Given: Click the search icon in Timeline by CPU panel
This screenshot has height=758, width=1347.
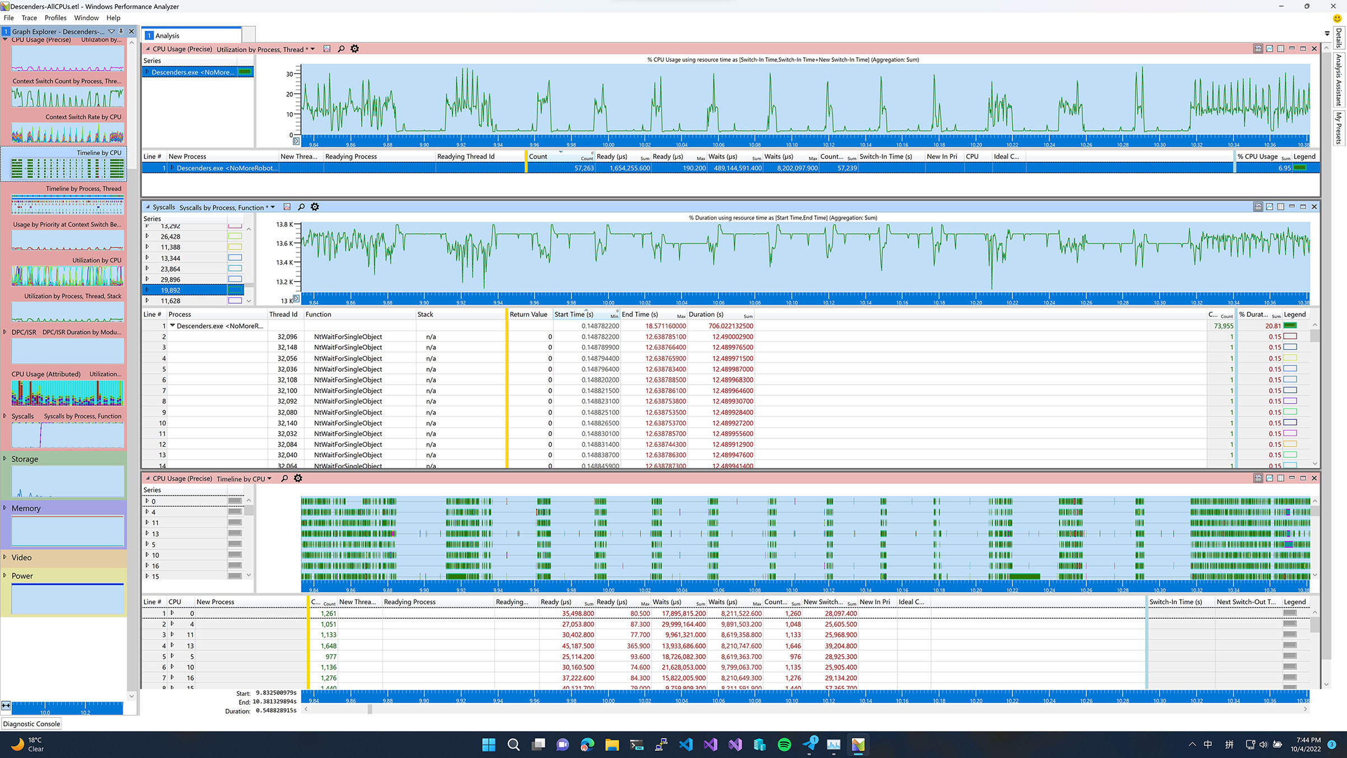Looking at the screenshot, I should point(284,478).
